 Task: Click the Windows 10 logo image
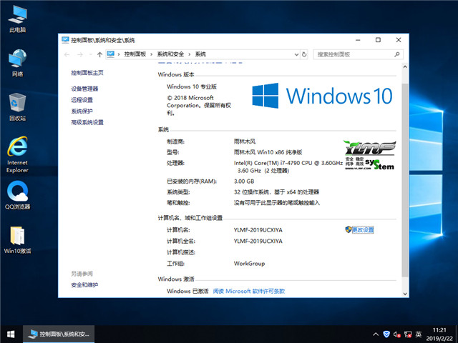(x=322, y=96)
